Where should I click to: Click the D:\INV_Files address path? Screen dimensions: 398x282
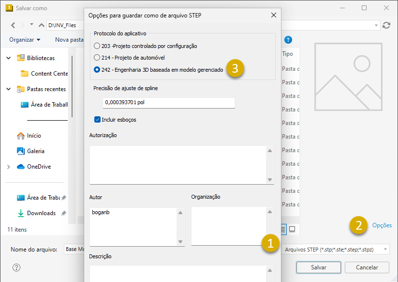click(x=62, y=25)
